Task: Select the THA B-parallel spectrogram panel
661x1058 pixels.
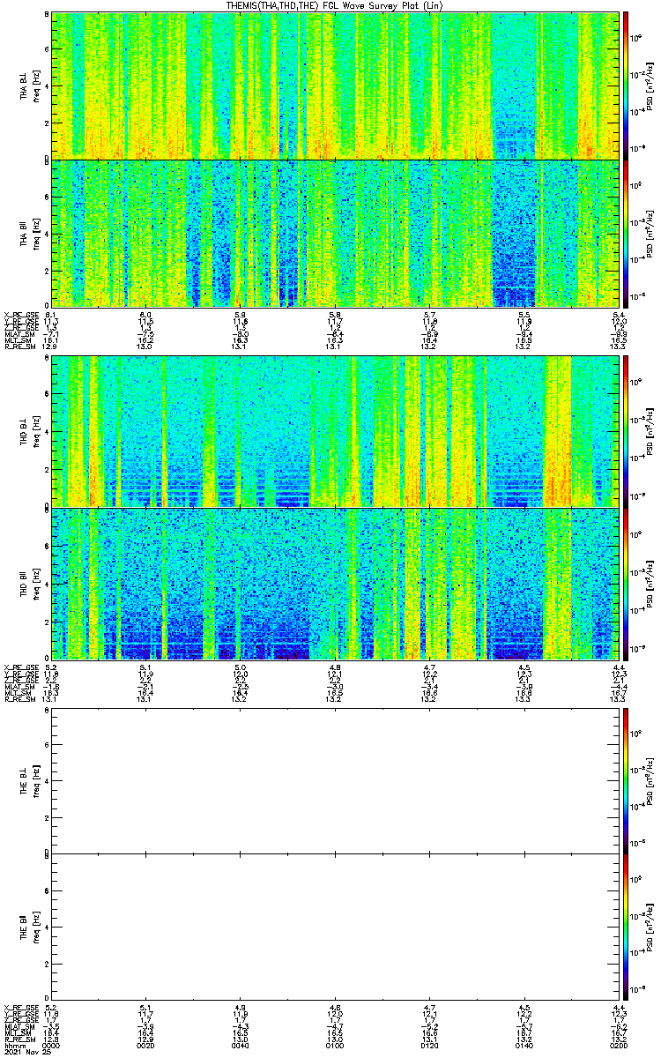Action: [x=334, y=233]
